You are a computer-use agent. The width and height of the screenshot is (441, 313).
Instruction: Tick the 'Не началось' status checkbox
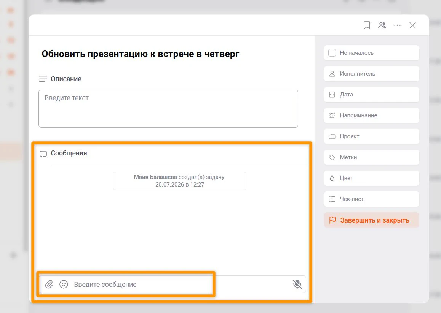point(332,53)
